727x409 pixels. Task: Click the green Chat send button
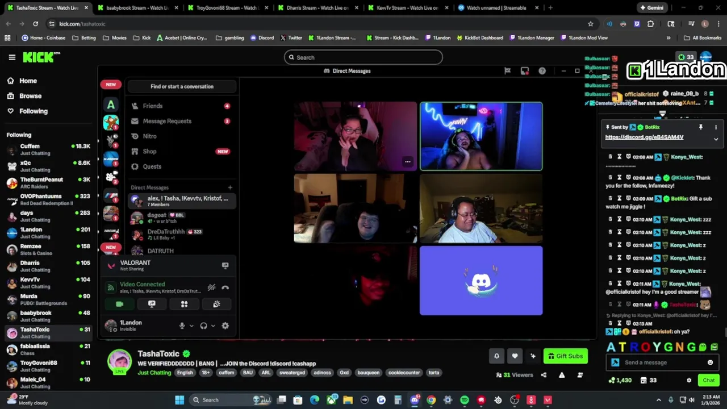pos(709,381)
